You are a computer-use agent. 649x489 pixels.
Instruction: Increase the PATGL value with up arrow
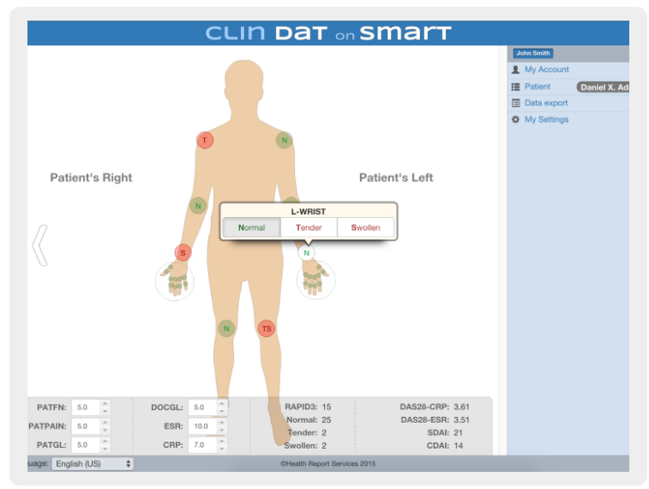[105, 441]
